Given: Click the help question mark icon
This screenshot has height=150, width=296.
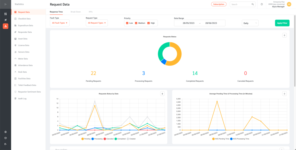Looking at the screenshot, I should pyautogui.click(x=262, y=4).
